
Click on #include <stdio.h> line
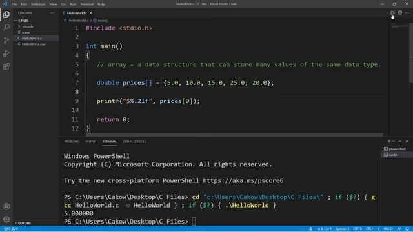click(x=119, y=28)
